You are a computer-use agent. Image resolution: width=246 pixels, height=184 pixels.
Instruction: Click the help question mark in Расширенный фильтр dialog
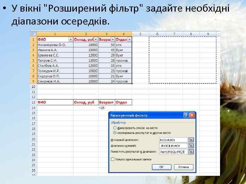186,115
